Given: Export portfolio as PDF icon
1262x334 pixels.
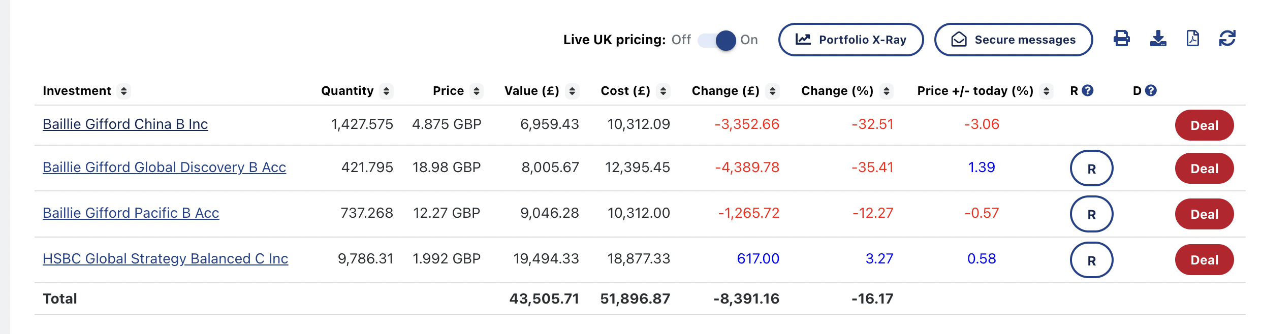Looking at the screenshot, I should [1192, 39].
